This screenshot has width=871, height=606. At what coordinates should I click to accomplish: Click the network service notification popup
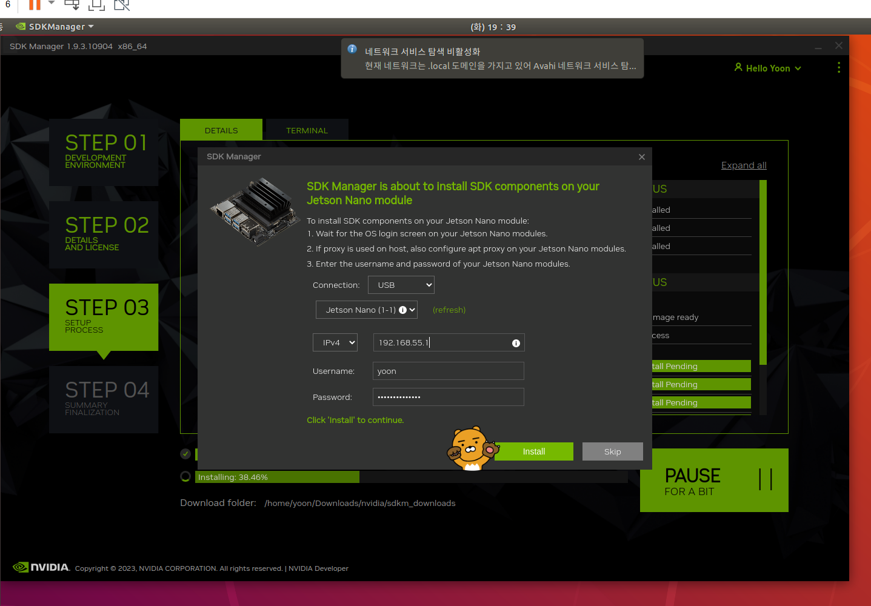tap(492, 58)
